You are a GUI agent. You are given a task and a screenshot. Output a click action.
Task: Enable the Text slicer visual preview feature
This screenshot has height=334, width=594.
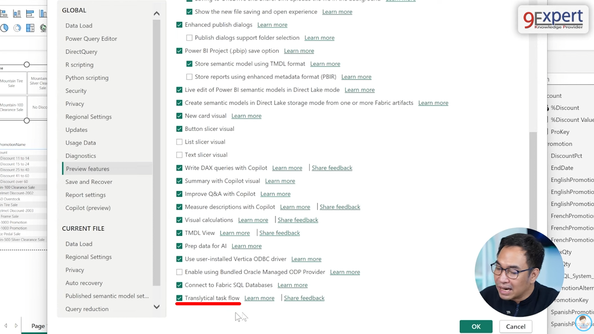pyautogui.click(x=179, y=155)
